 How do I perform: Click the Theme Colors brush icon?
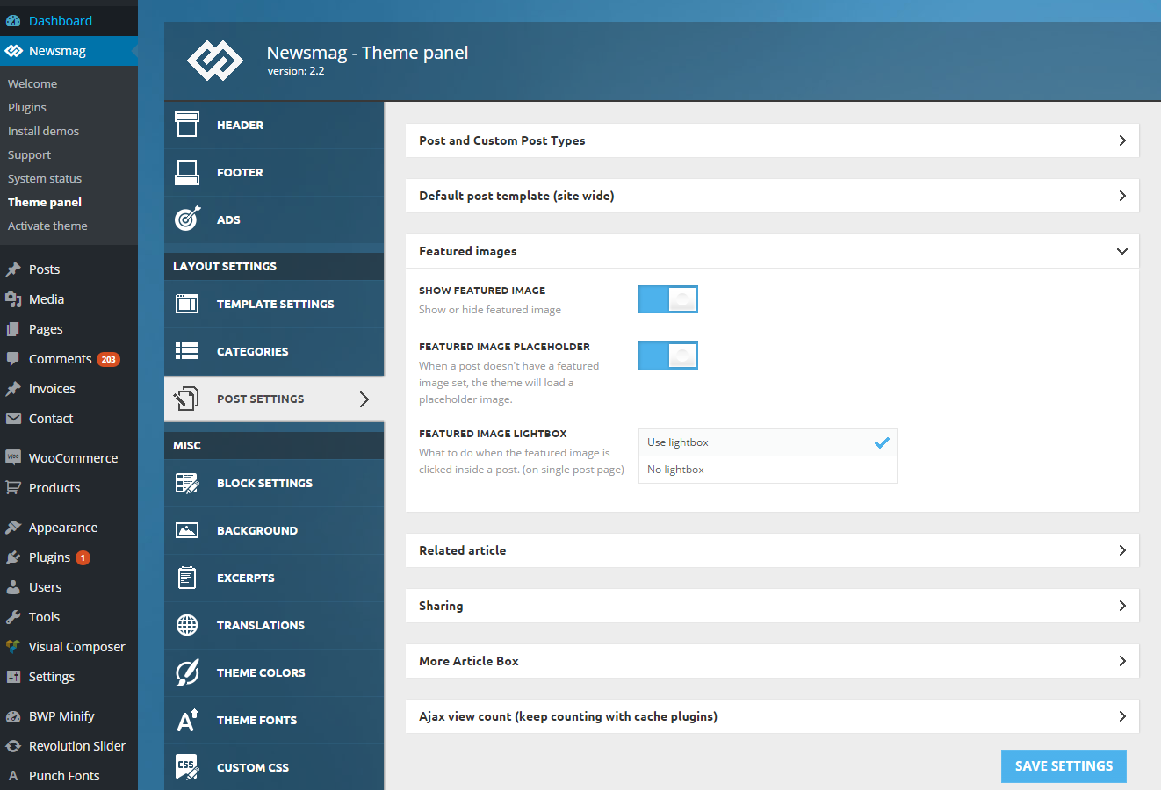click(x=187, y=672)
